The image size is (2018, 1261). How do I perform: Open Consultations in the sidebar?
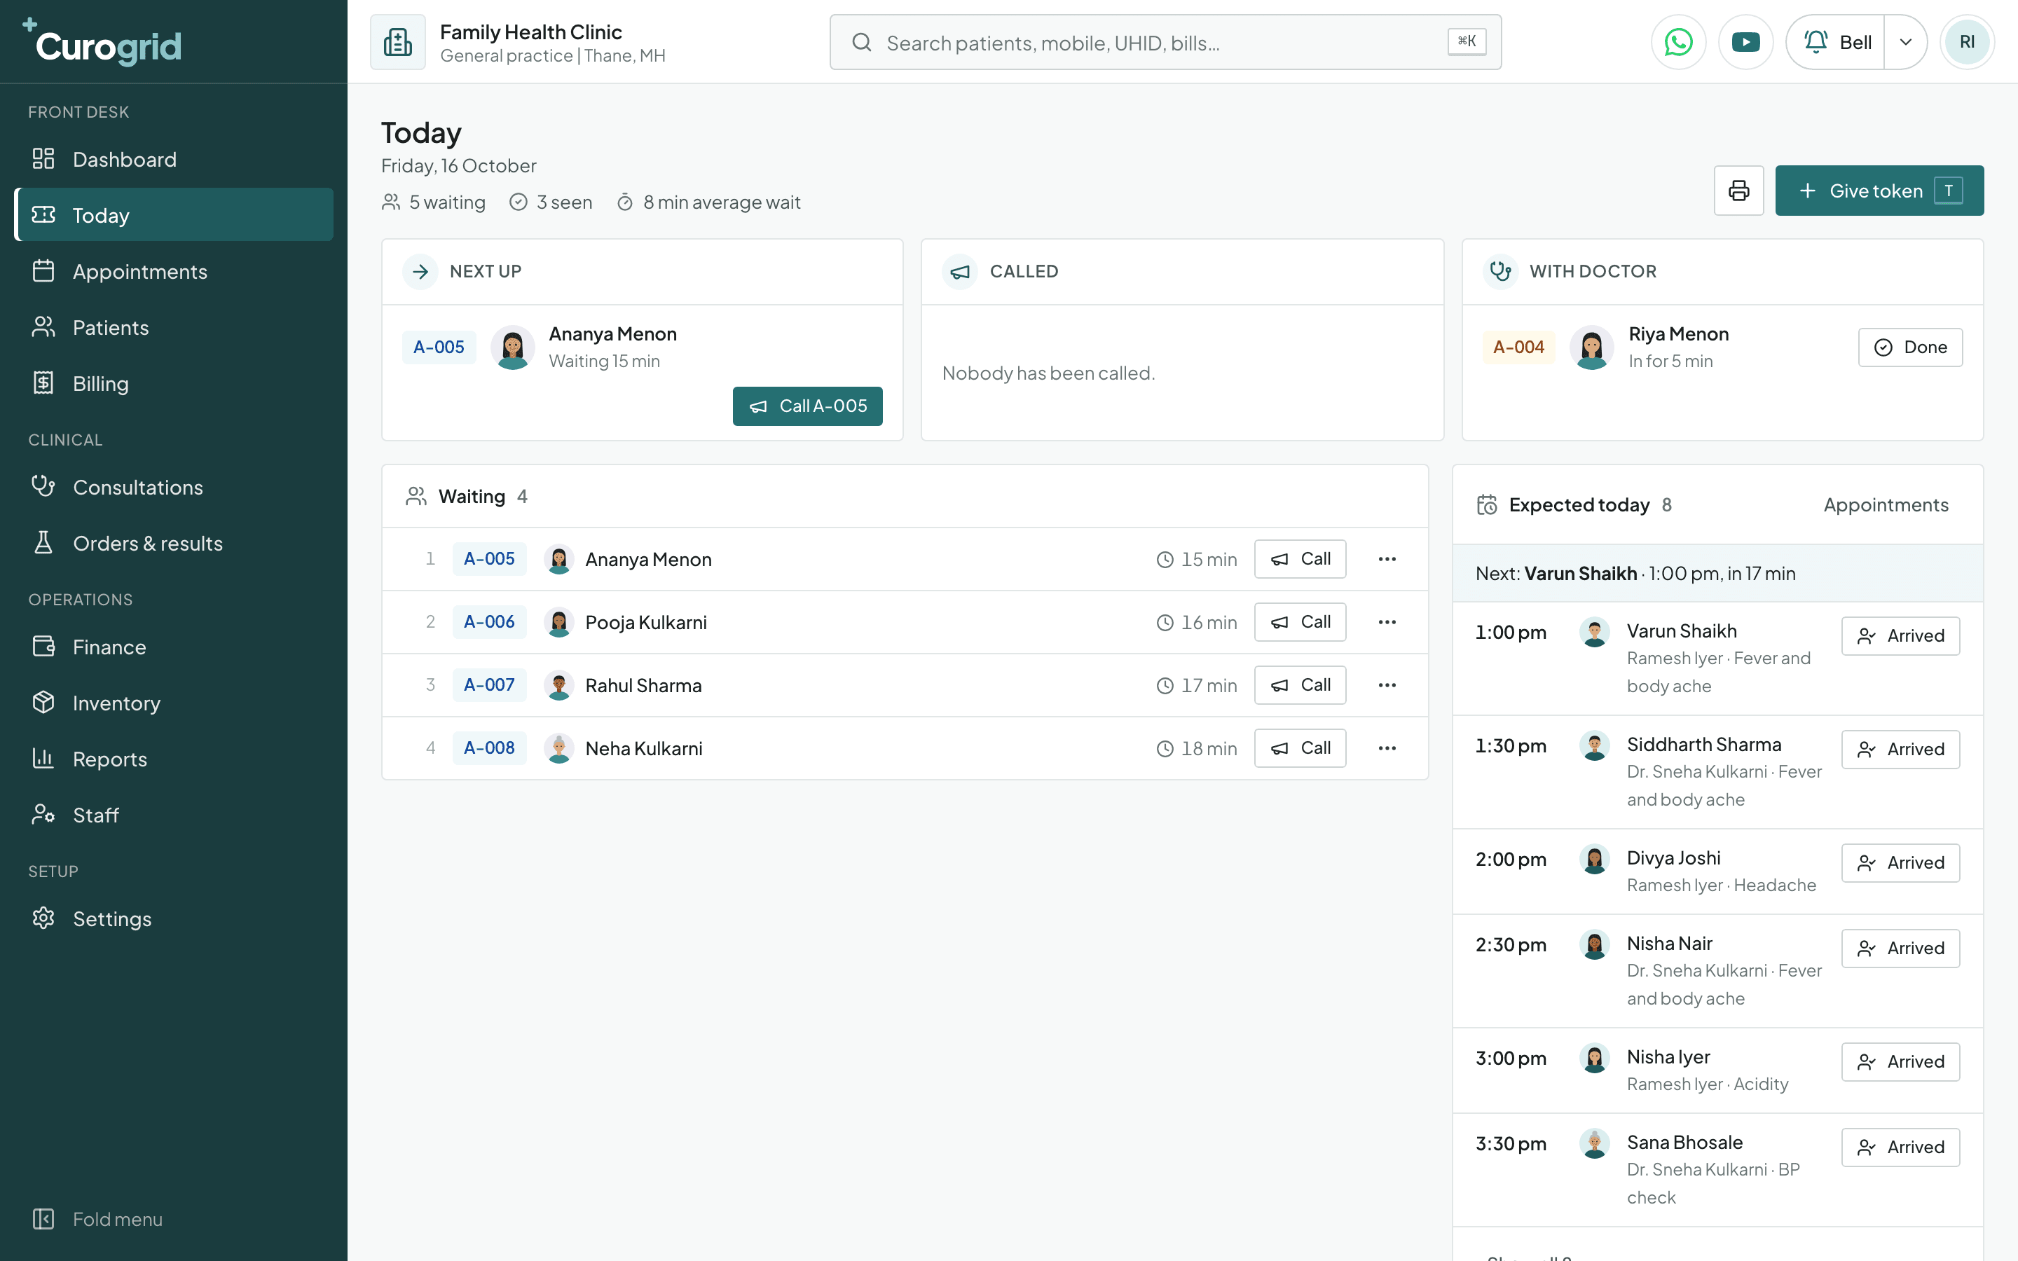tap(174, 487)
